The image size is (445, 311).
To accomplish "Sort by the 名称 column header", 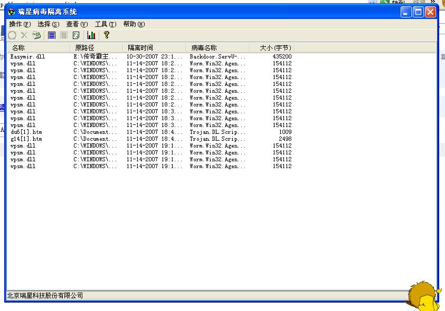I will (39, 47).
